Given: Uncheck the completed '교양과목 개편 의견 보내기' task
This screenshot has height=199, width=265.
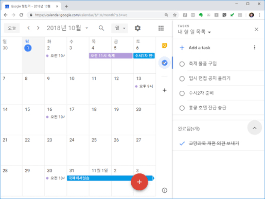Looking at the screenshot, I should [182, 143].
